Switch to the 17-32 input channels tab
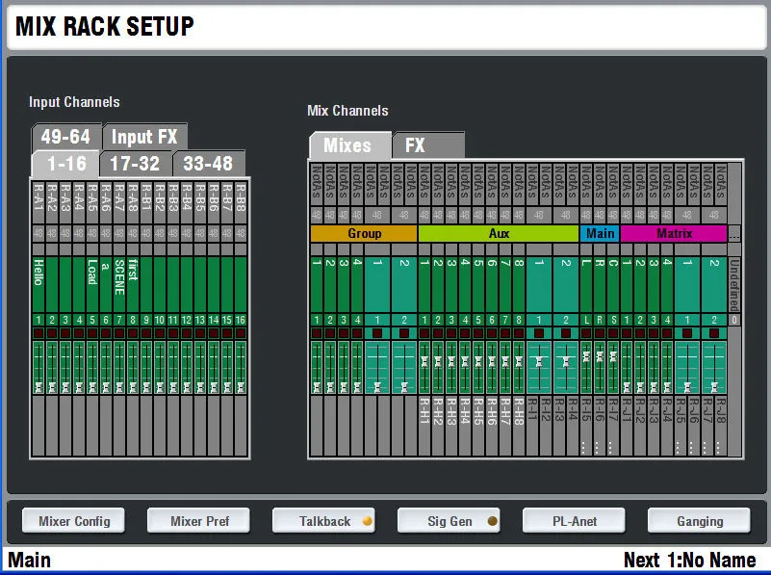The image size is (771, 575). [x=135, y=164]
